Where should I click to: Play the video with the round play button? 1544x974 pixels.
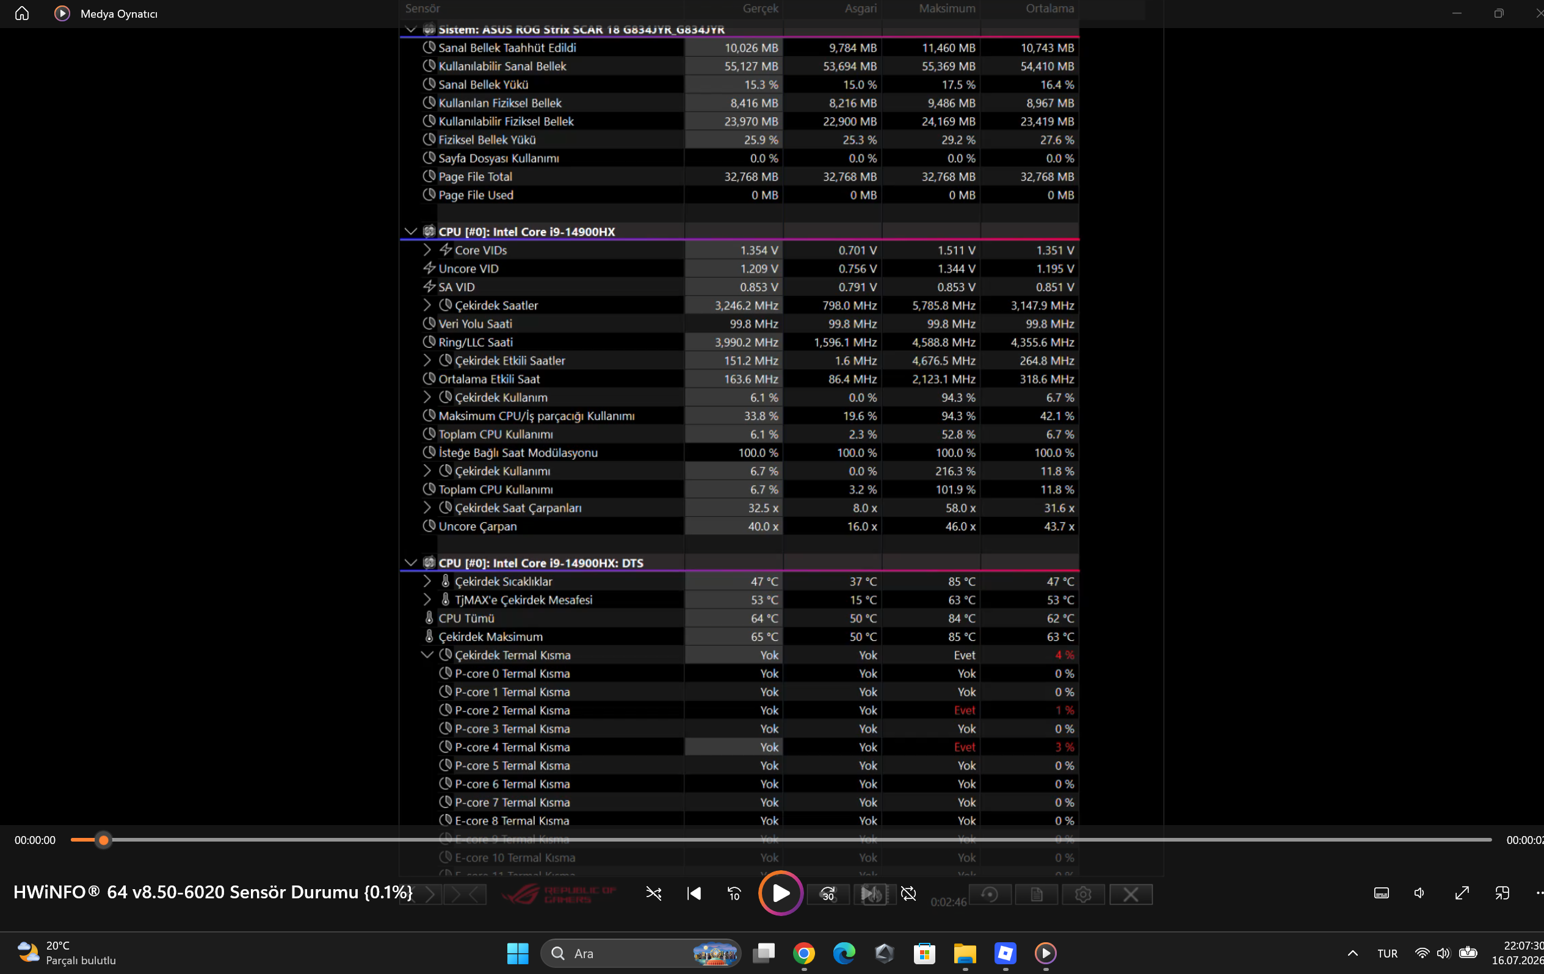780,893
